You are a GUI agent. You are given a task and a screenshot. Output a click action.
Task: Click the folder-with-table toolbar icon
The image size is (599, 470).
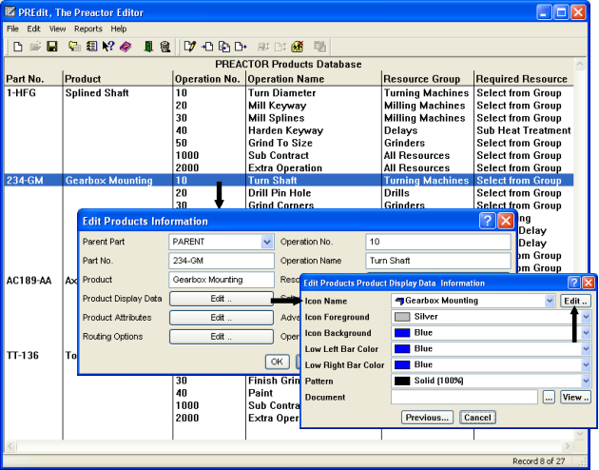click(74, 47)
